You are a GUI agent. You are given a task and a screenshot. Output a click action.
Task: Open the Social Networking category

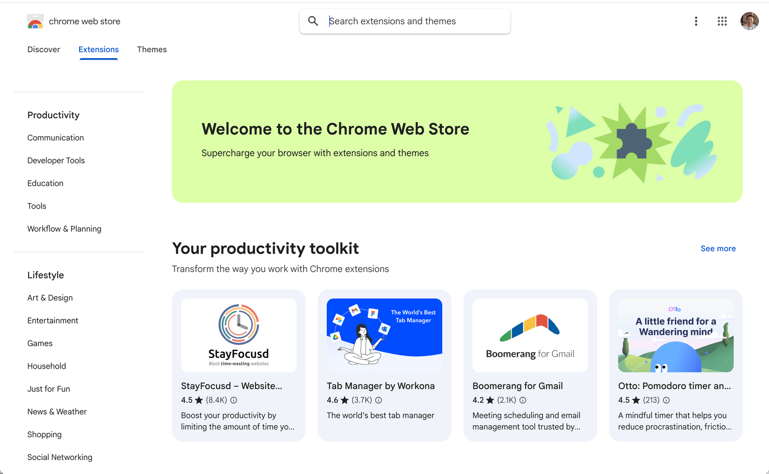60,457
